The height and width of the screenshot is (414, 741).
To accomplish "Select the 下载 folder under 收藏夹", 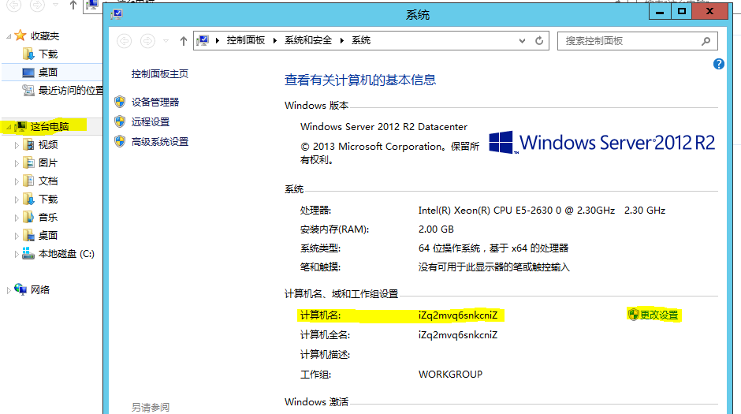I will click(48, 54).
